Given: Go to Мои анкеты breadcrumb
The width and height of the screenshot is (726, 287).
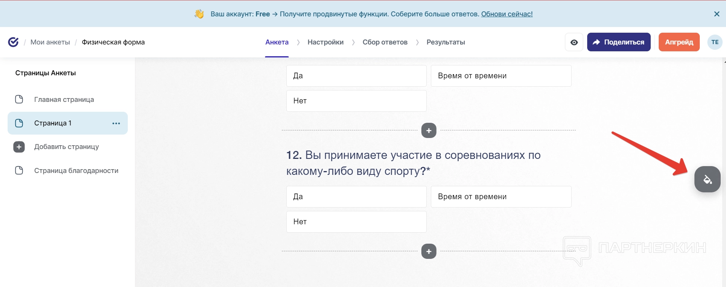Looking at the screenshot, I should click(x=50, y=42).
